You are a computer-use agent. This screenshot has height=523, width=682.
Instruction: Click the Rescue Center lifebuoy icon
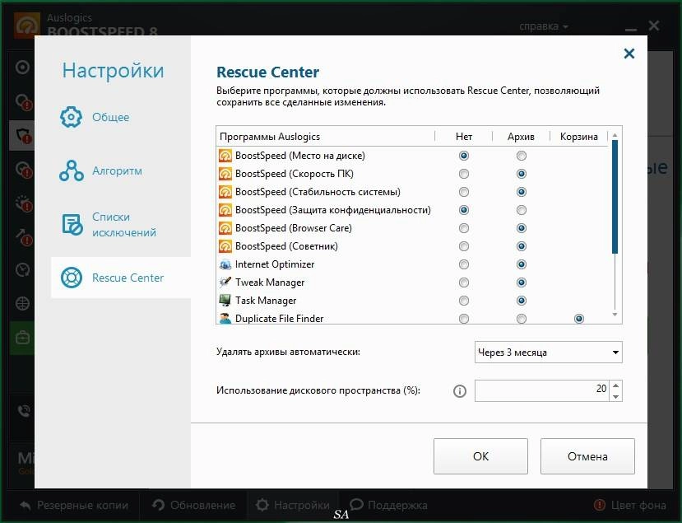72,278
